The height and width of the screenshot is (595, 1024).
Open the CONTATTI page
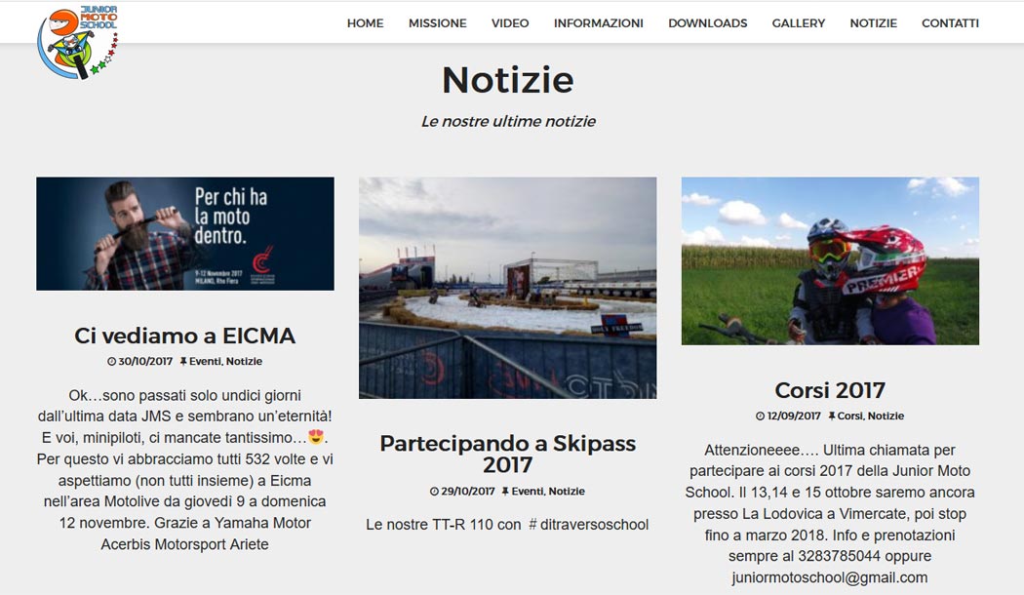coord(950,23)
